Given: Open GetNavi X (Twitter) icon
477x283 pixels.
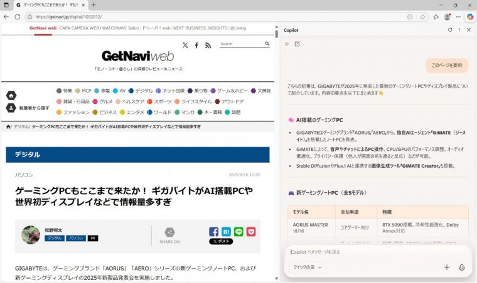Looking at the screenshot, I should (x=185, y=45).
